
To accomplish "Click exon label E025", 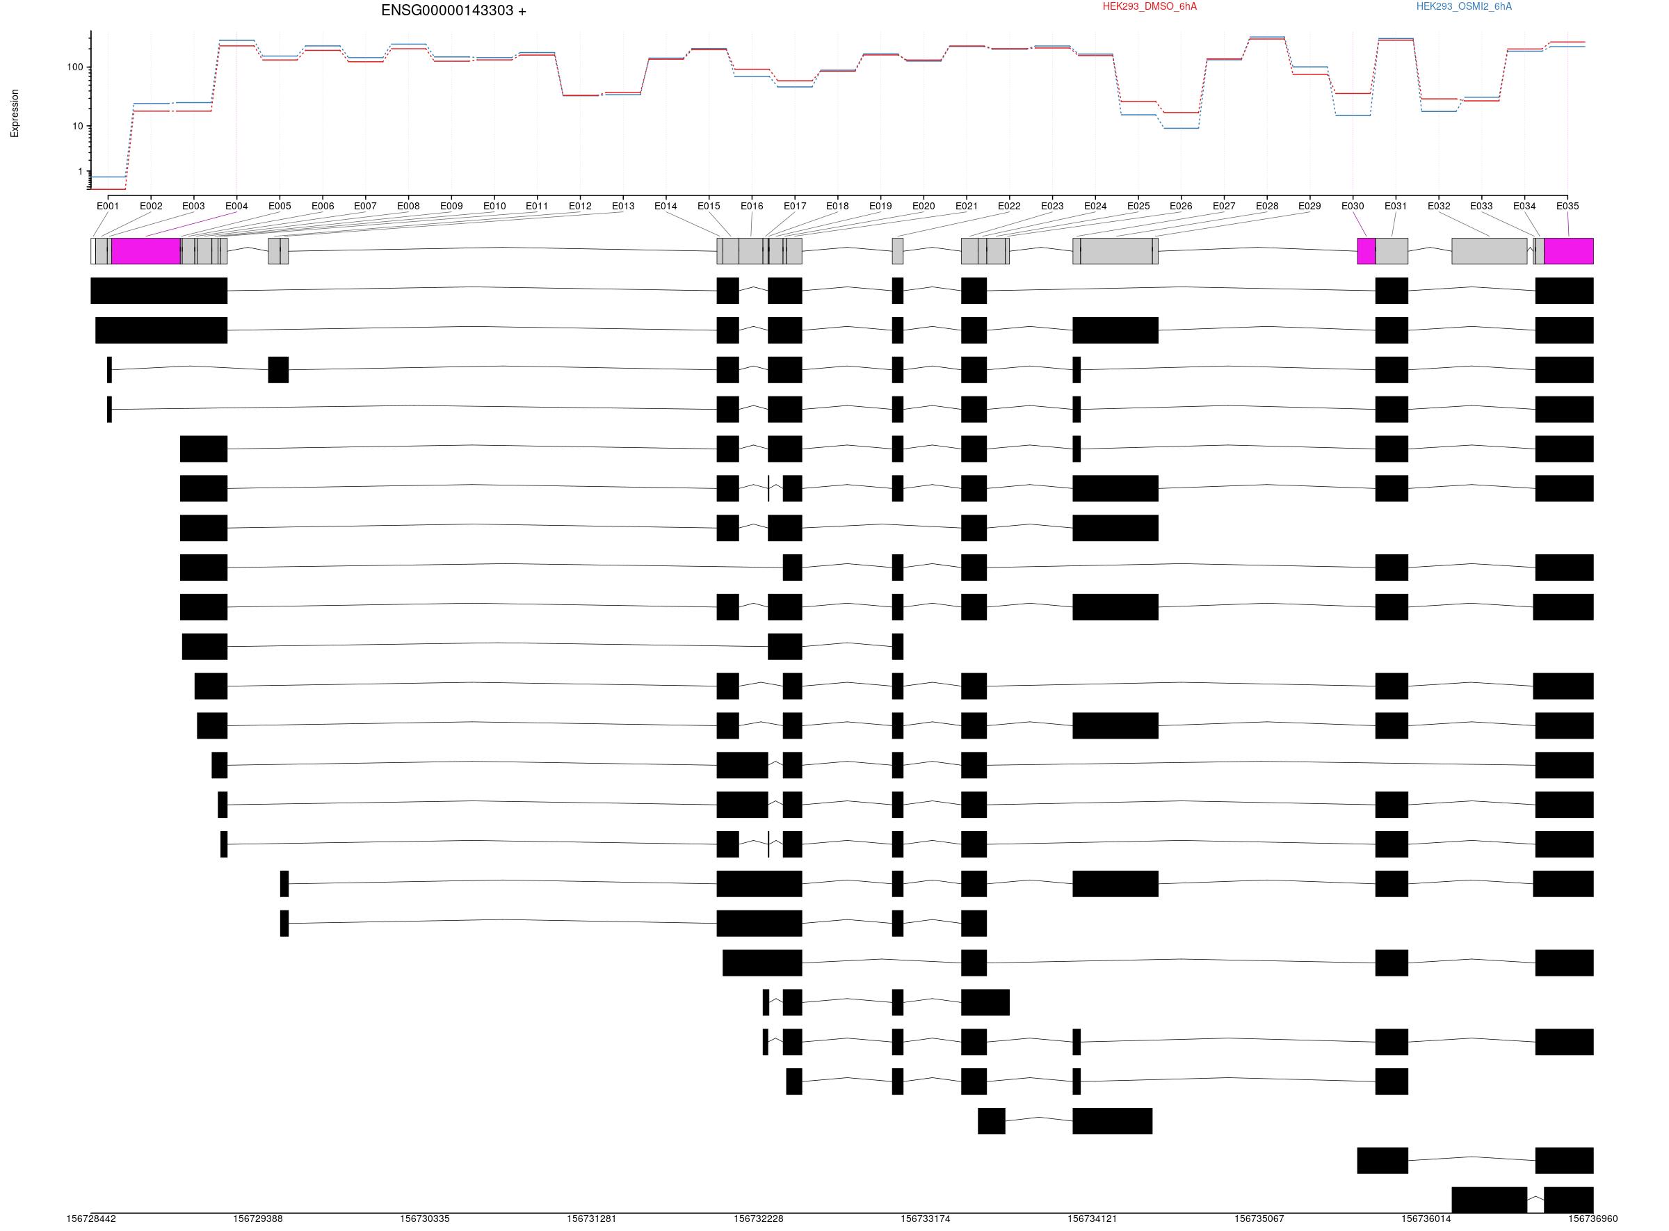I will (x=1138, y=207).
